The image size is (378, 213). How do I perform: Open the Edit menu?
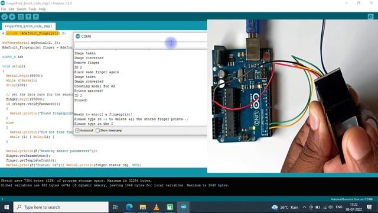11,9
